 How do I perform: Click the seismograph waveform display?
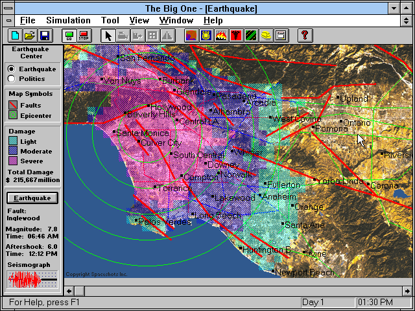click(x=32, y=279)
